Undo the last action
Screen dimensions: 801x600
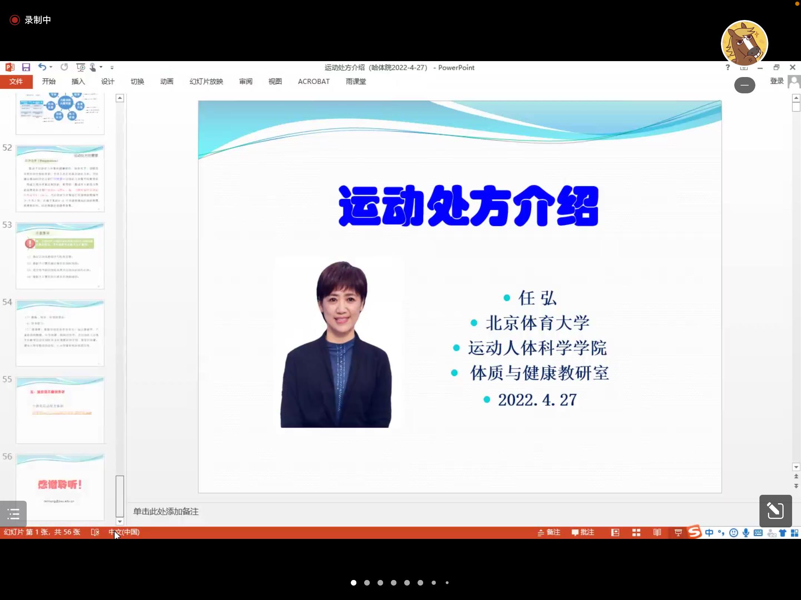coord(42,67)
